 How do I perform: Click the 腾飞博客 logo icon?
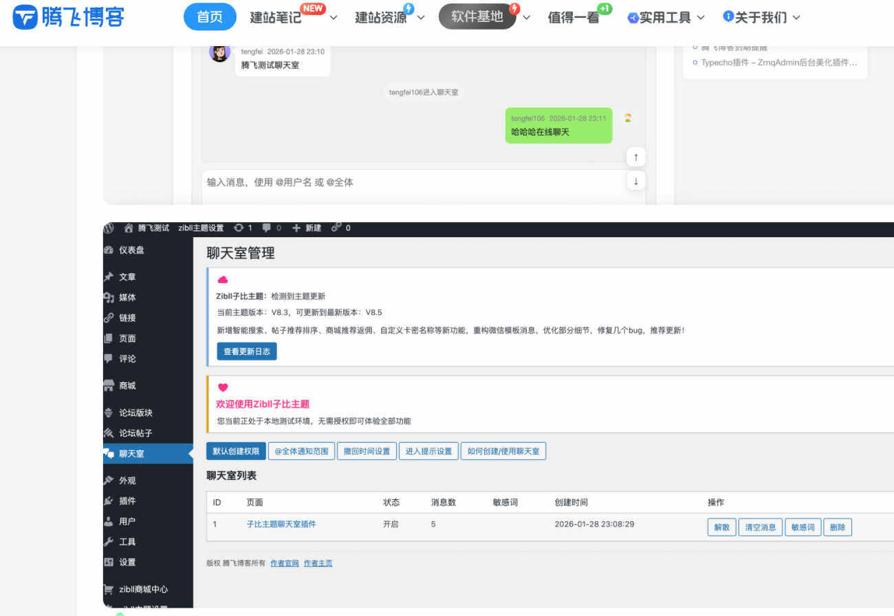pos(24,17)
